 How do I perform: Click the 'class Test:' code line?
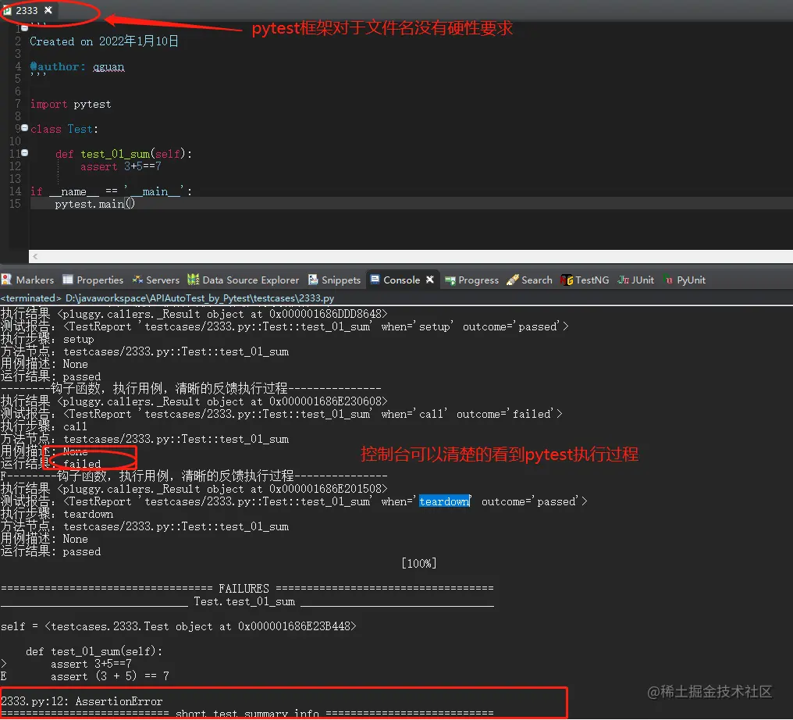click(64, 129)
